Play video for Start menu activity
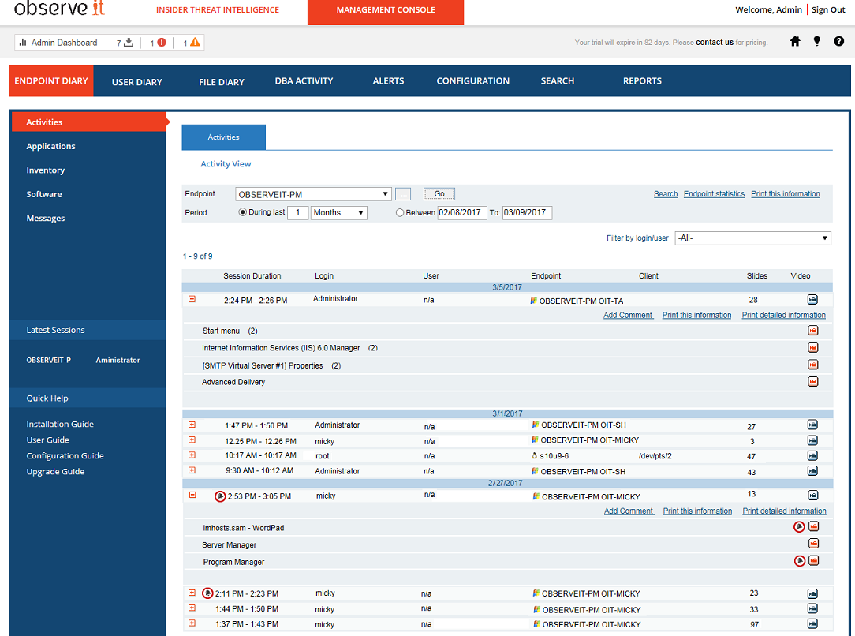Viewport: 855px width, 636px height. coord(813,331)
